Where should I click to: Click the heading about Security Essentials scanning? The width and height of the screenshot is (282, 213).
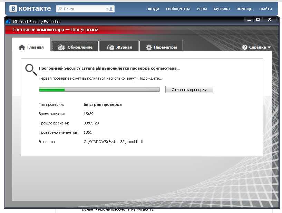[109, 68]
